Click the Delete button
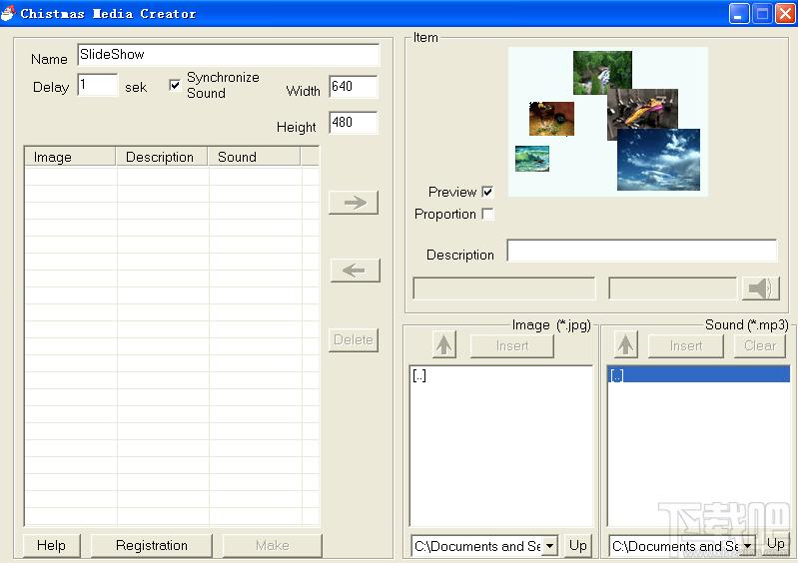 [354, 339]
